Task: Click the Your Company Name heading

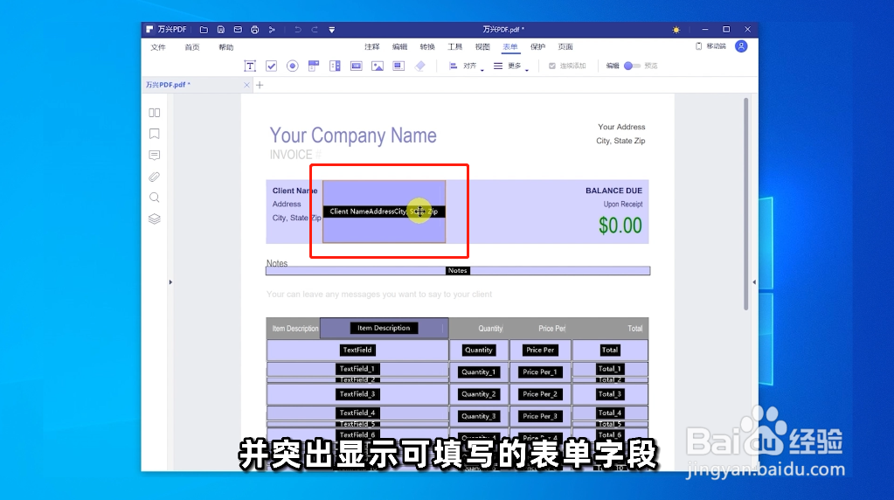Action: [x=353, y=135]
